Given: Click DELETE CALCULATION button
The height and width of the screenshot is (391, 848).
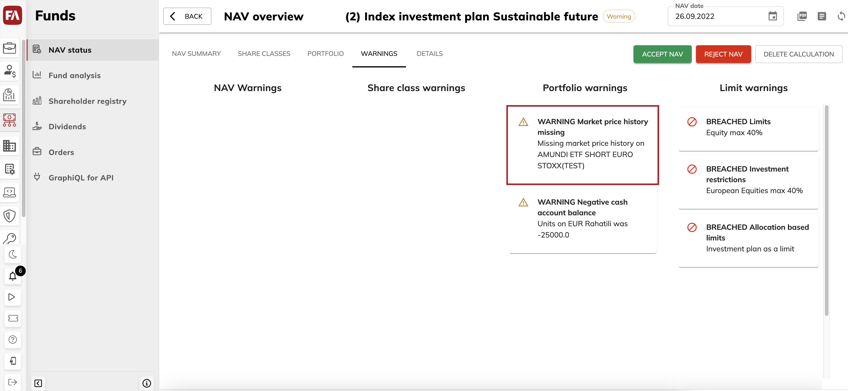Looking at the screenshot, I should coord(799,54).
